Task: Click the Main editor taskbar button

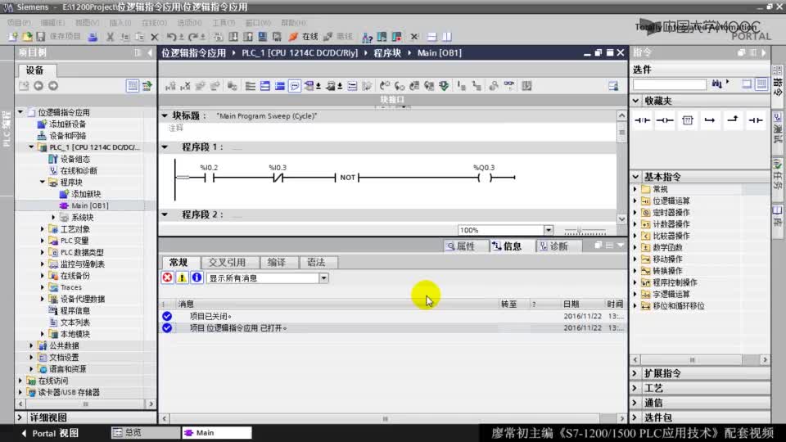Action: (x=216, y=432)
